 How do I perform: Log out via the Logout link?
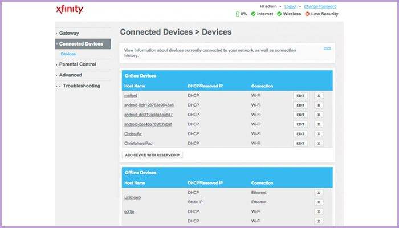tap(290, 6)
